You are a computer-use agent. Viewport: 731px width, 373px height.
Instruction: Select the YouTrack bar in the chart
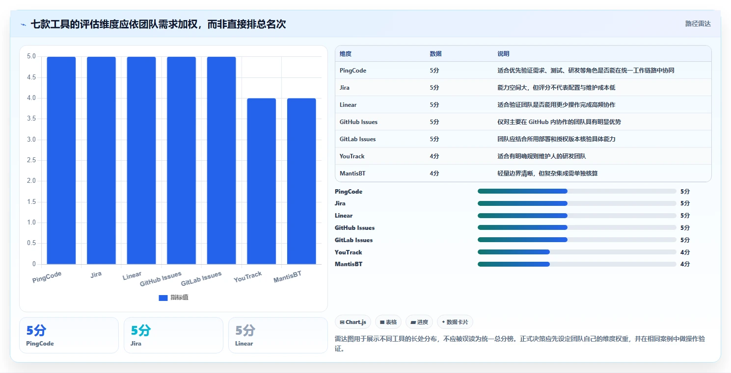click(x=261, y=181)
